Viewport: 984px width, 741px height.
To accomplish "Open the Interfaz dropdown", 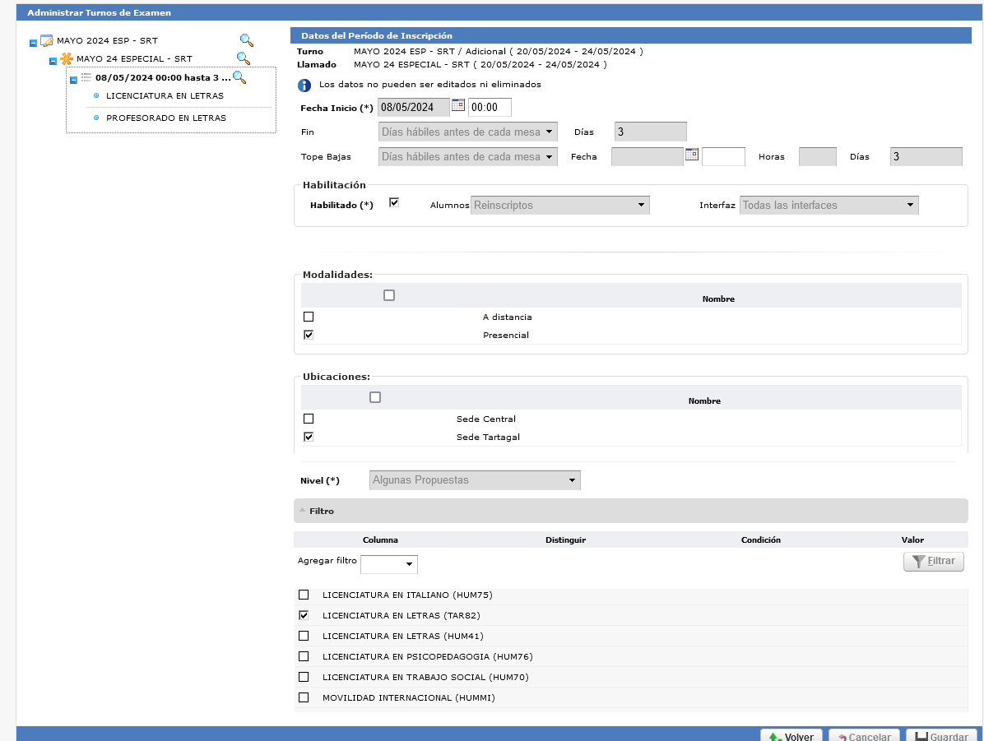I will (x=829, y=206).
